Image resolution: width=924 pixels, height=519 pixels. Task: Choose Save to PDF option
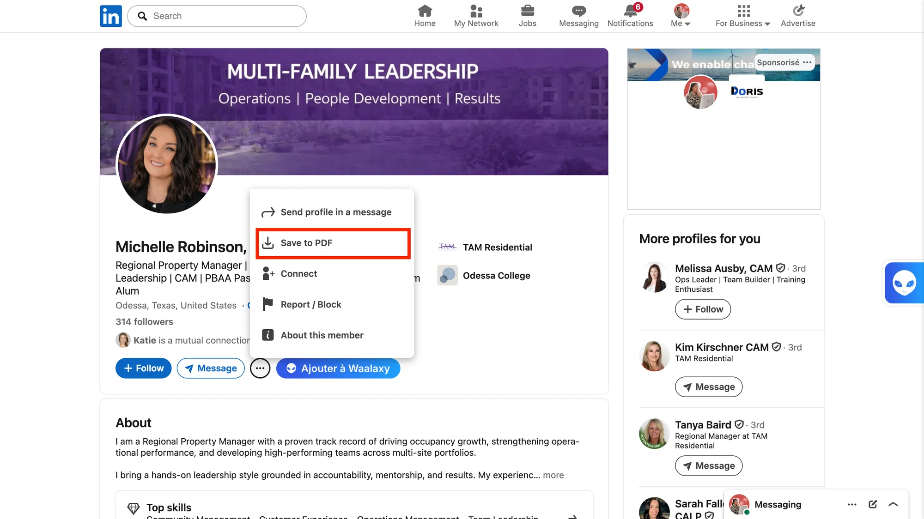coord(332,243)
